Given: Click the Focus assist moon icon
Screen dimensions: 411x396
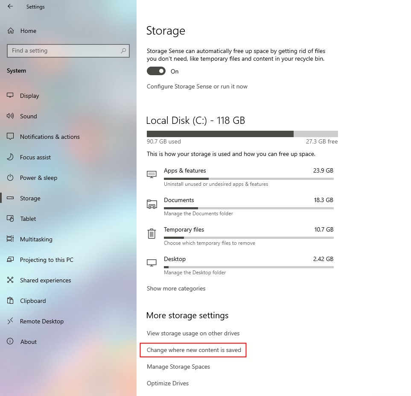Looking at the screenshot, I should tap(10, 157).
